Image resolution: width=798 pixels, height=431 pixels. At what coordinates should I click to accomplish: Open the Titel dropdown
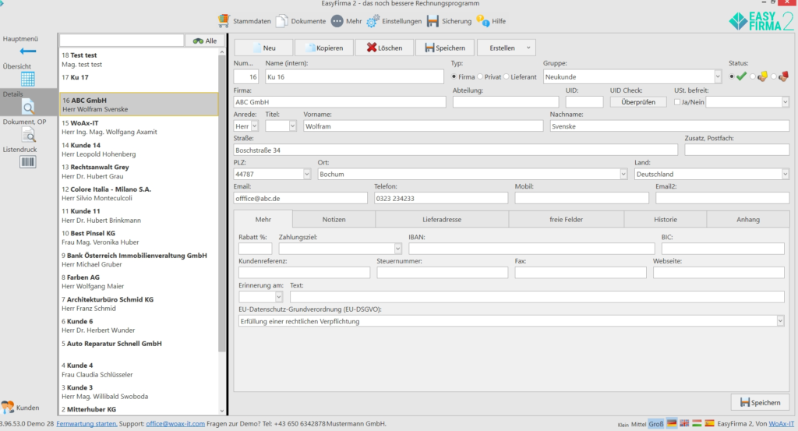point(292,126)
